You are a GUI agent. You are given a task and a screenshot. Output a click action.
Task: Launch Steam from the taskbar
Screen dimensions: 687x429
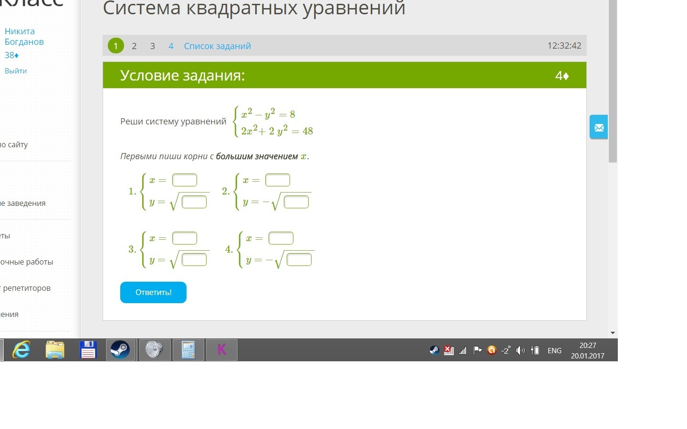coord(120,350)
